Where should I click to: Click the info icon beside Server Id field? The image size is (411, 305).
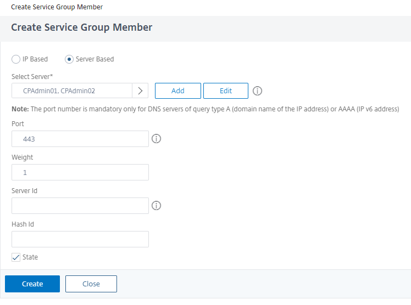[x=156, y=206]
